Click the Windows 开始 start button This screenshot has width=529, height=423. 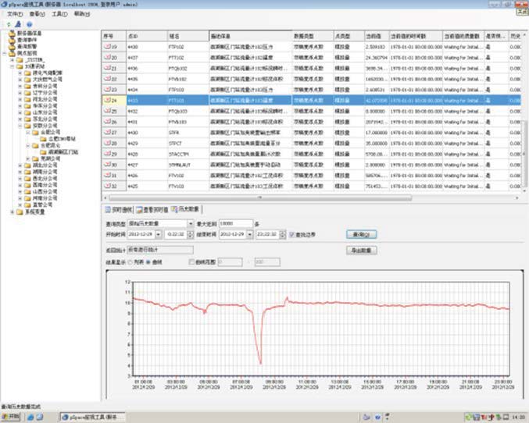click(x=13, y=416)
